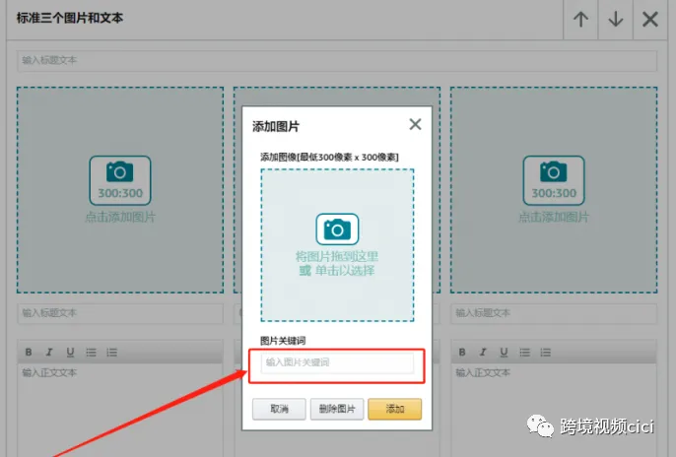Screen dimensions: 676x457
Task: Insert a bulleted list in the left editor
Action: tap(91, 353)
